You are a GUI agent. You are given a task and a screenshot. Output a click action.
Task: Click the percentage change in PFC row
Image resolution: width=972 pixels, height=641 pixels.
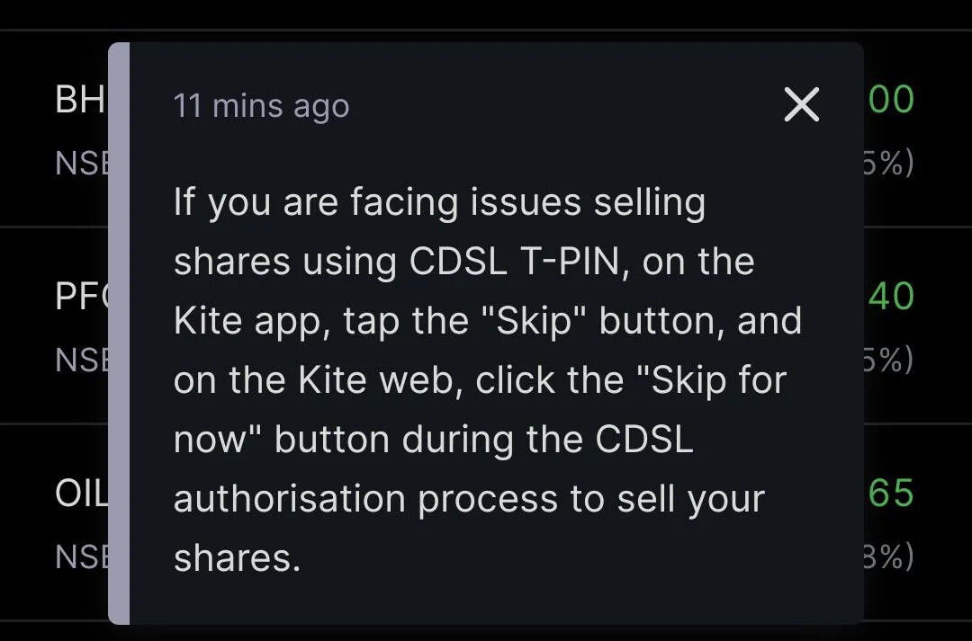click(889, 360)
